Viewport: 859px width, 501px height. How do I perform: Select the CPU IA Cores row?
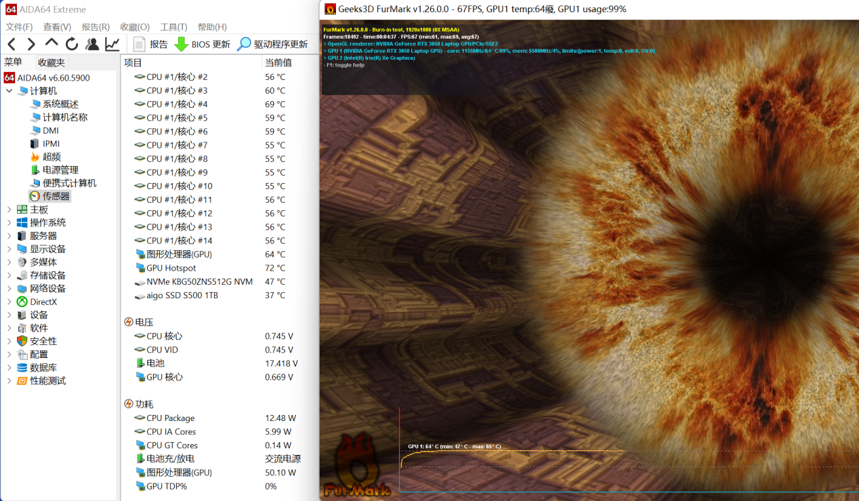pyautogui.click(x=219, y=432)
